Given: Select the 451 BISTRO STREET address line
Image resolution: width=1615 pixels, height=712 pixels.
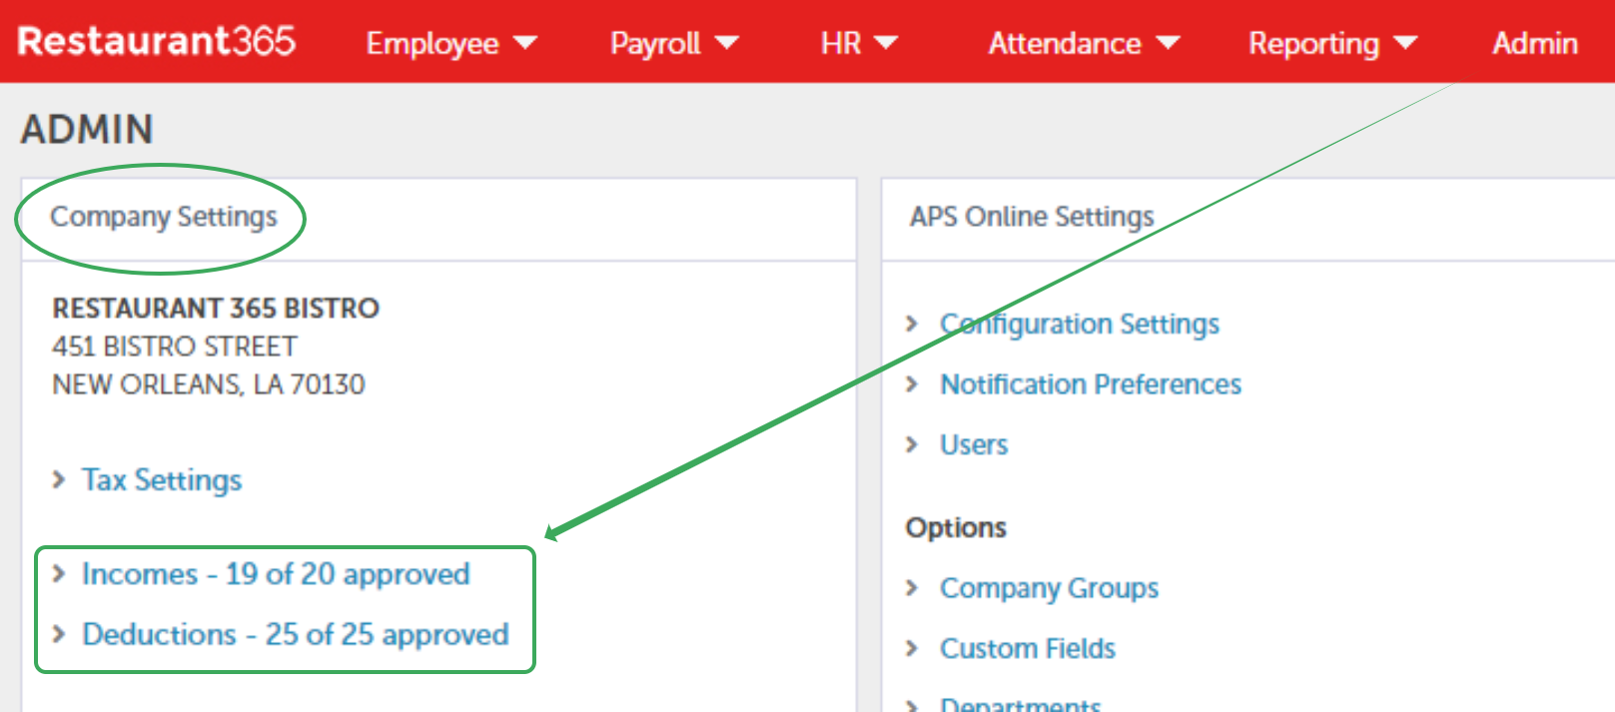Looking at the screenshot, I should [x=175, y=347].
